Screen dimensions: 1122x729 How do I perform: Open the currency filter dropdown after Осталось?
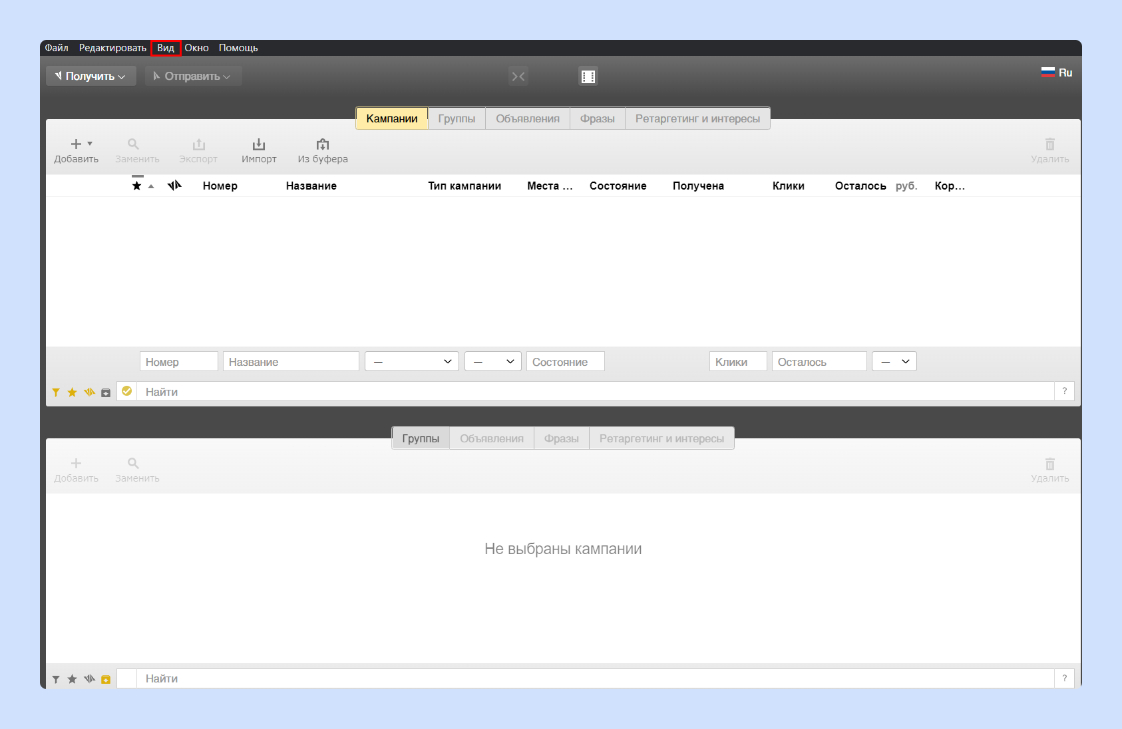pos(894,361)
